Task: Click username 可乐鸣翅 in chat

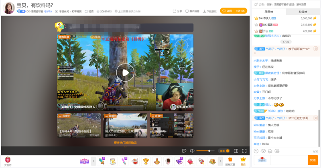Action: click(x=259, y=138)
